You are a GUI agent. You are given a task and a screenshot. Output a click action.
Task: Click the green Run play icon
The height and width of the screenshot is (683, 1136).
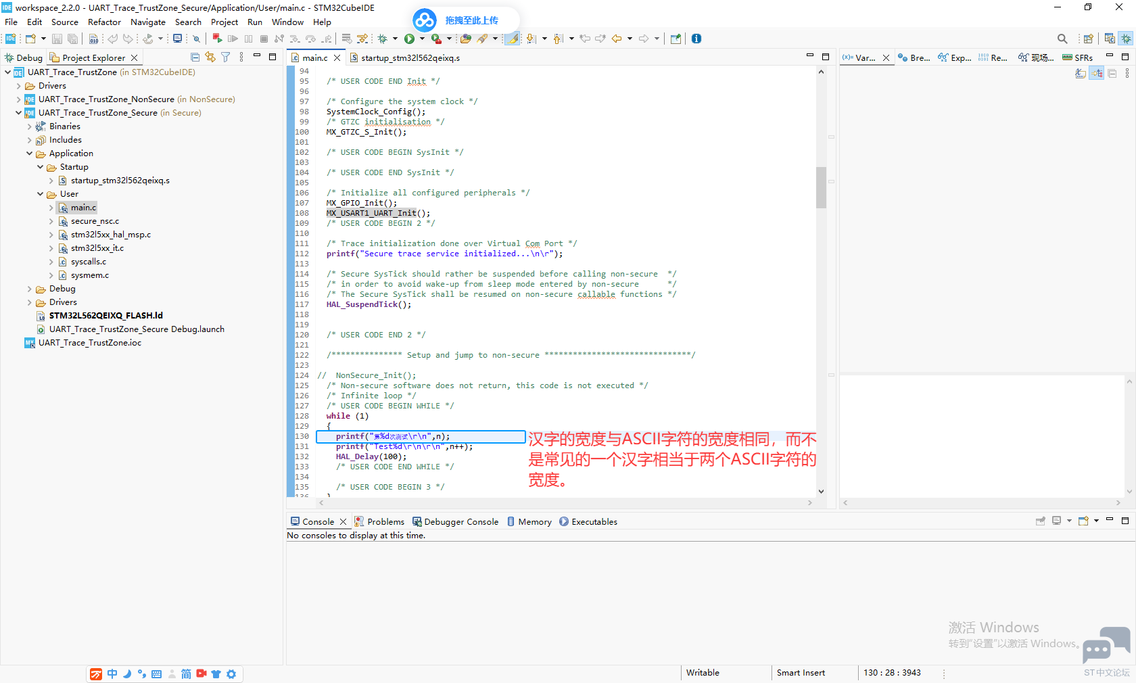(409, 39)
